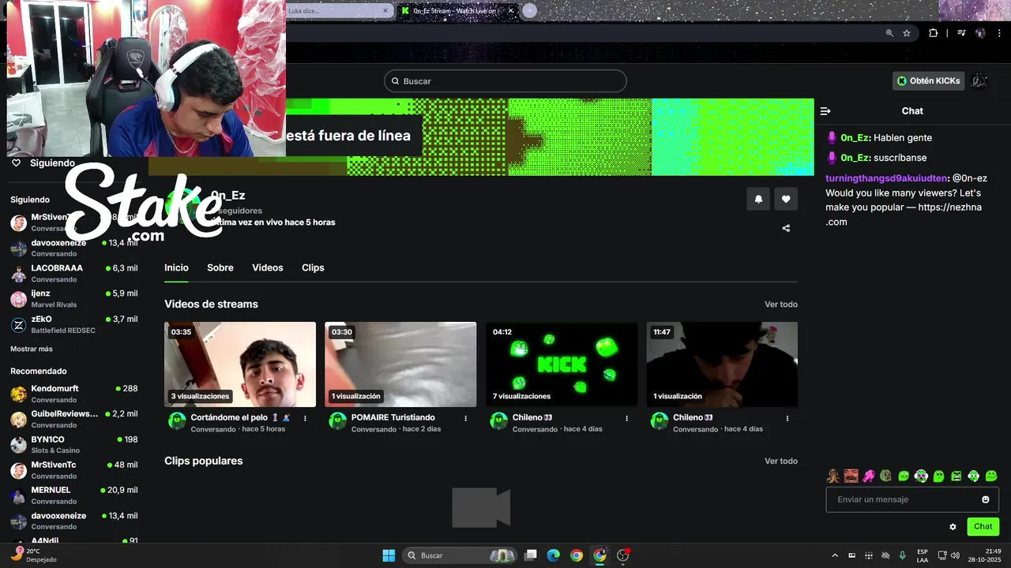Switch to the Inicio tab

(176, 267)
